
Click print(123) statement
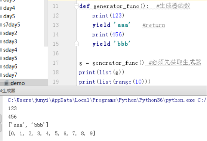point(108,16)
